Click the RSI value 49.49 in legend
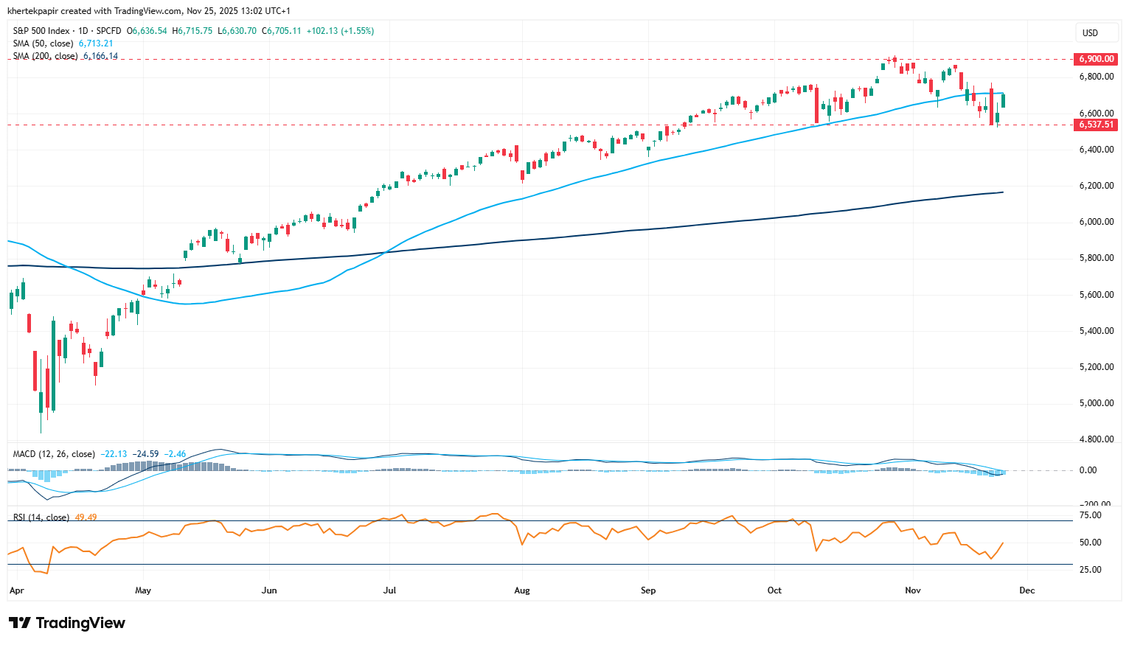Screen dimensions: 1129x645 click(x=86, y=517)
